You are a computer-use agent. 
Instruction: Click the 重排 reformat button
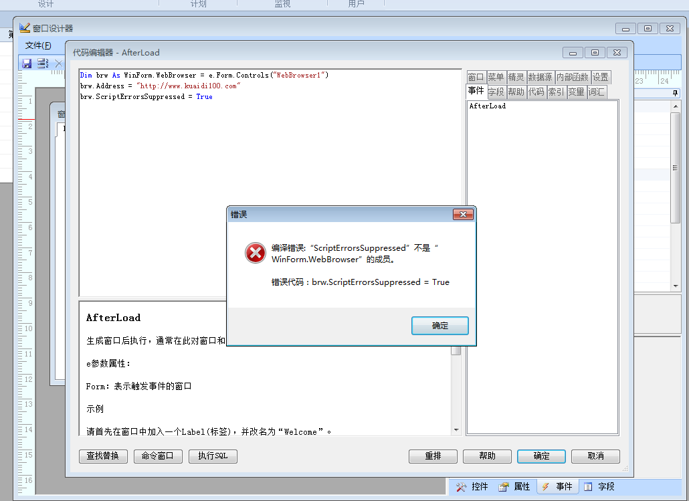433,456
